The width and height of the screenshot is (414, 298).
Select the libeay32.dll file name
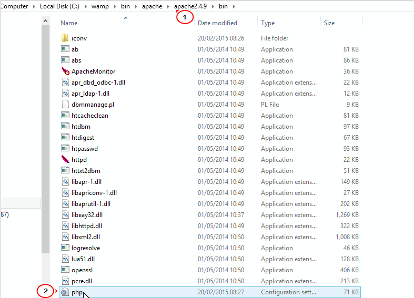(x=87, y=215)
